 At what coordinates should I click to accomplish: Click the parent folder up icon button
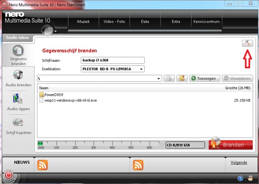169,78
